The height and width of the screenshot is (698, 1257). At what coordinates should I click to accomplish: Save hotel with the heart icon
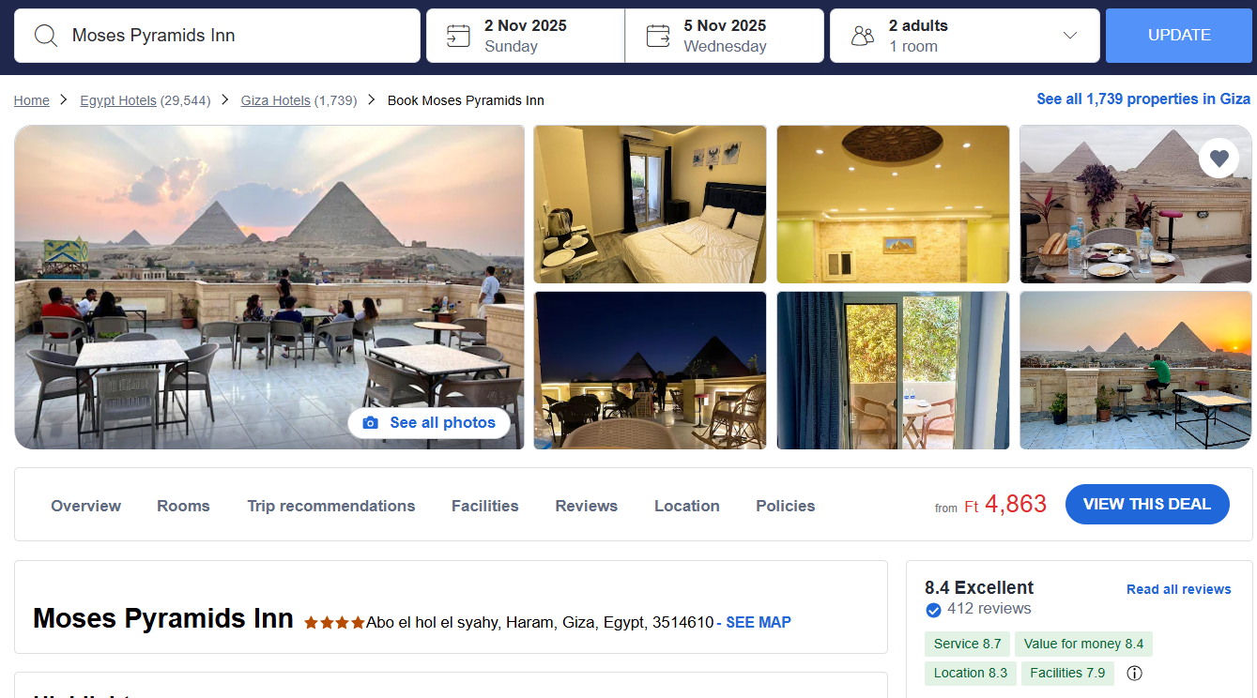pos(1219,159)
